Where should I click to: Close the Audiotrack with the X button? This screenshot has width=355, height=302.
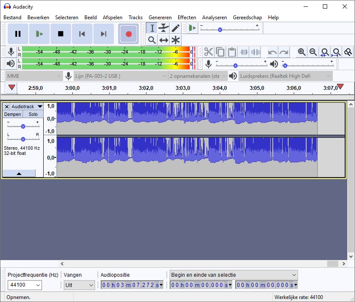(7, 107)
